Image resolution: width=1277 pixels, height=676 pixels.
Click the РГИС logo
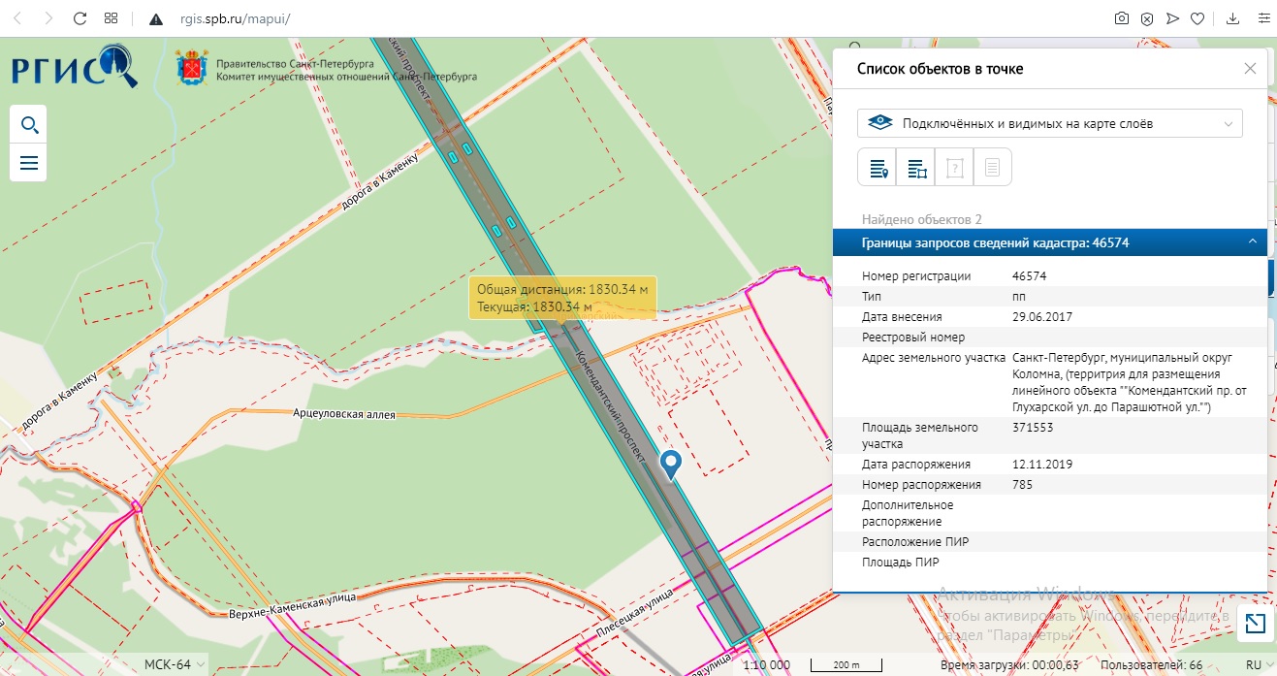pos(74,68)
